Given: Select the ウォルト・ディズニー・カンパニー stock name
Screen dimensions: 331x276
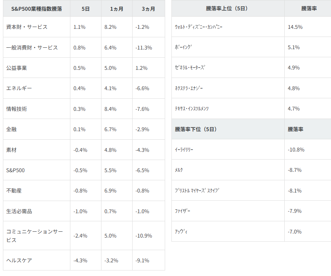Looking at the screenshot, I should (x=198, y=27).
